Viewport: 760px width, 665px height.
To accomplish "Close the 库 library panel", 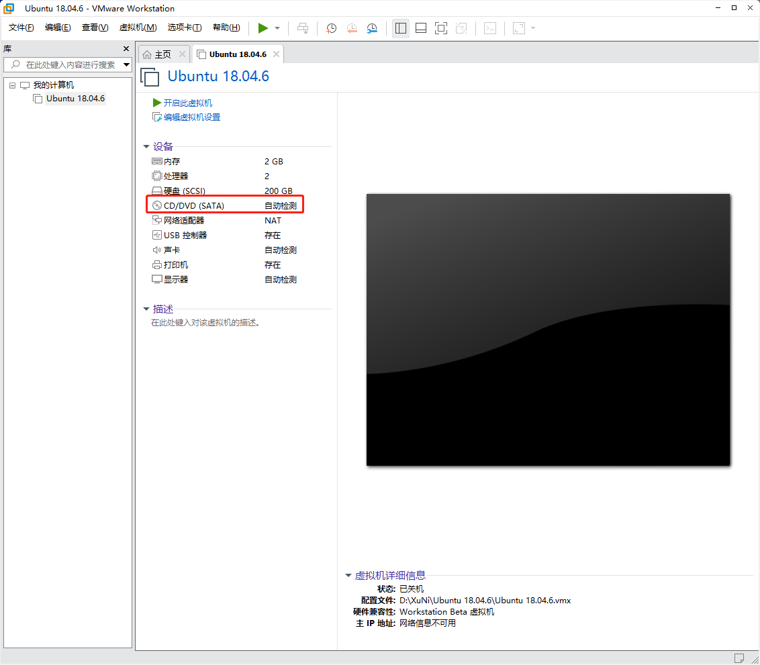I will [x=126, y=48].
